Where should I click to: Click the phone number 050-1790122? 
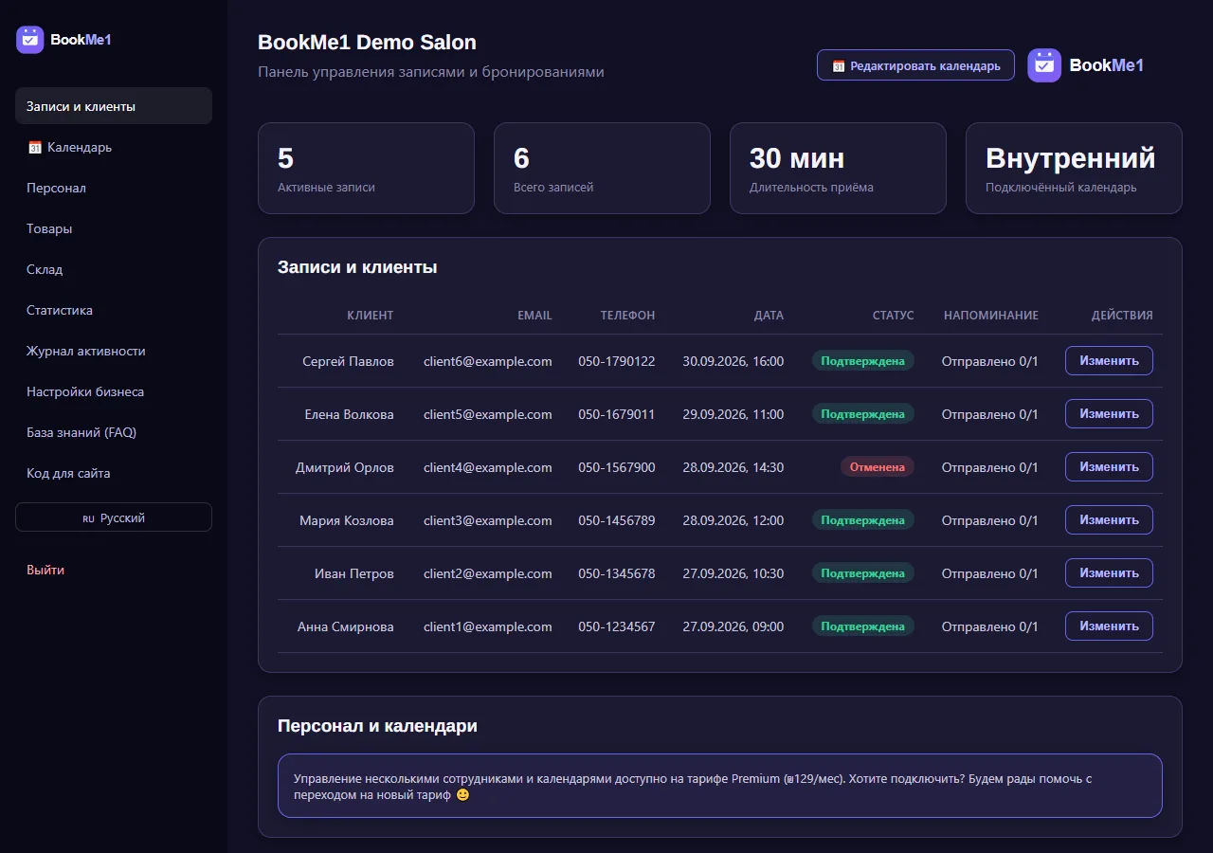617,361
